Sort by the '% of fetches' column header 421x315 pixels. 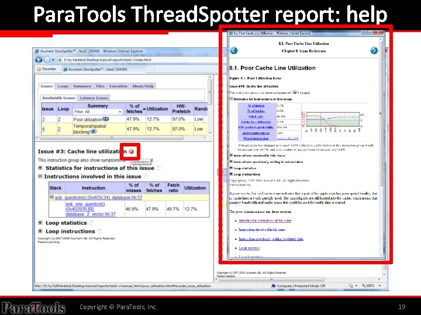click(x=134, y=108)
